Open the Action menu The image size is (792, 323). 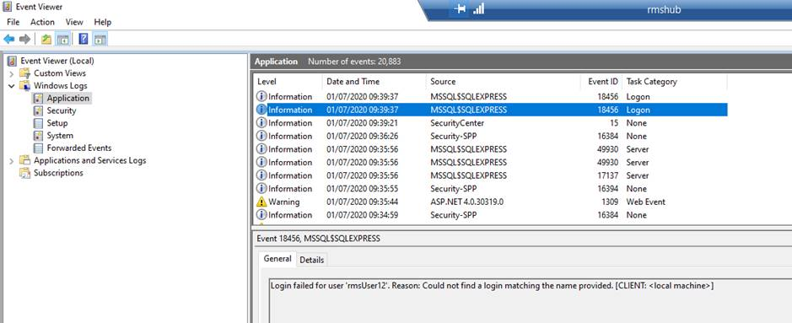pyautogui.click(x=42, y=22)
